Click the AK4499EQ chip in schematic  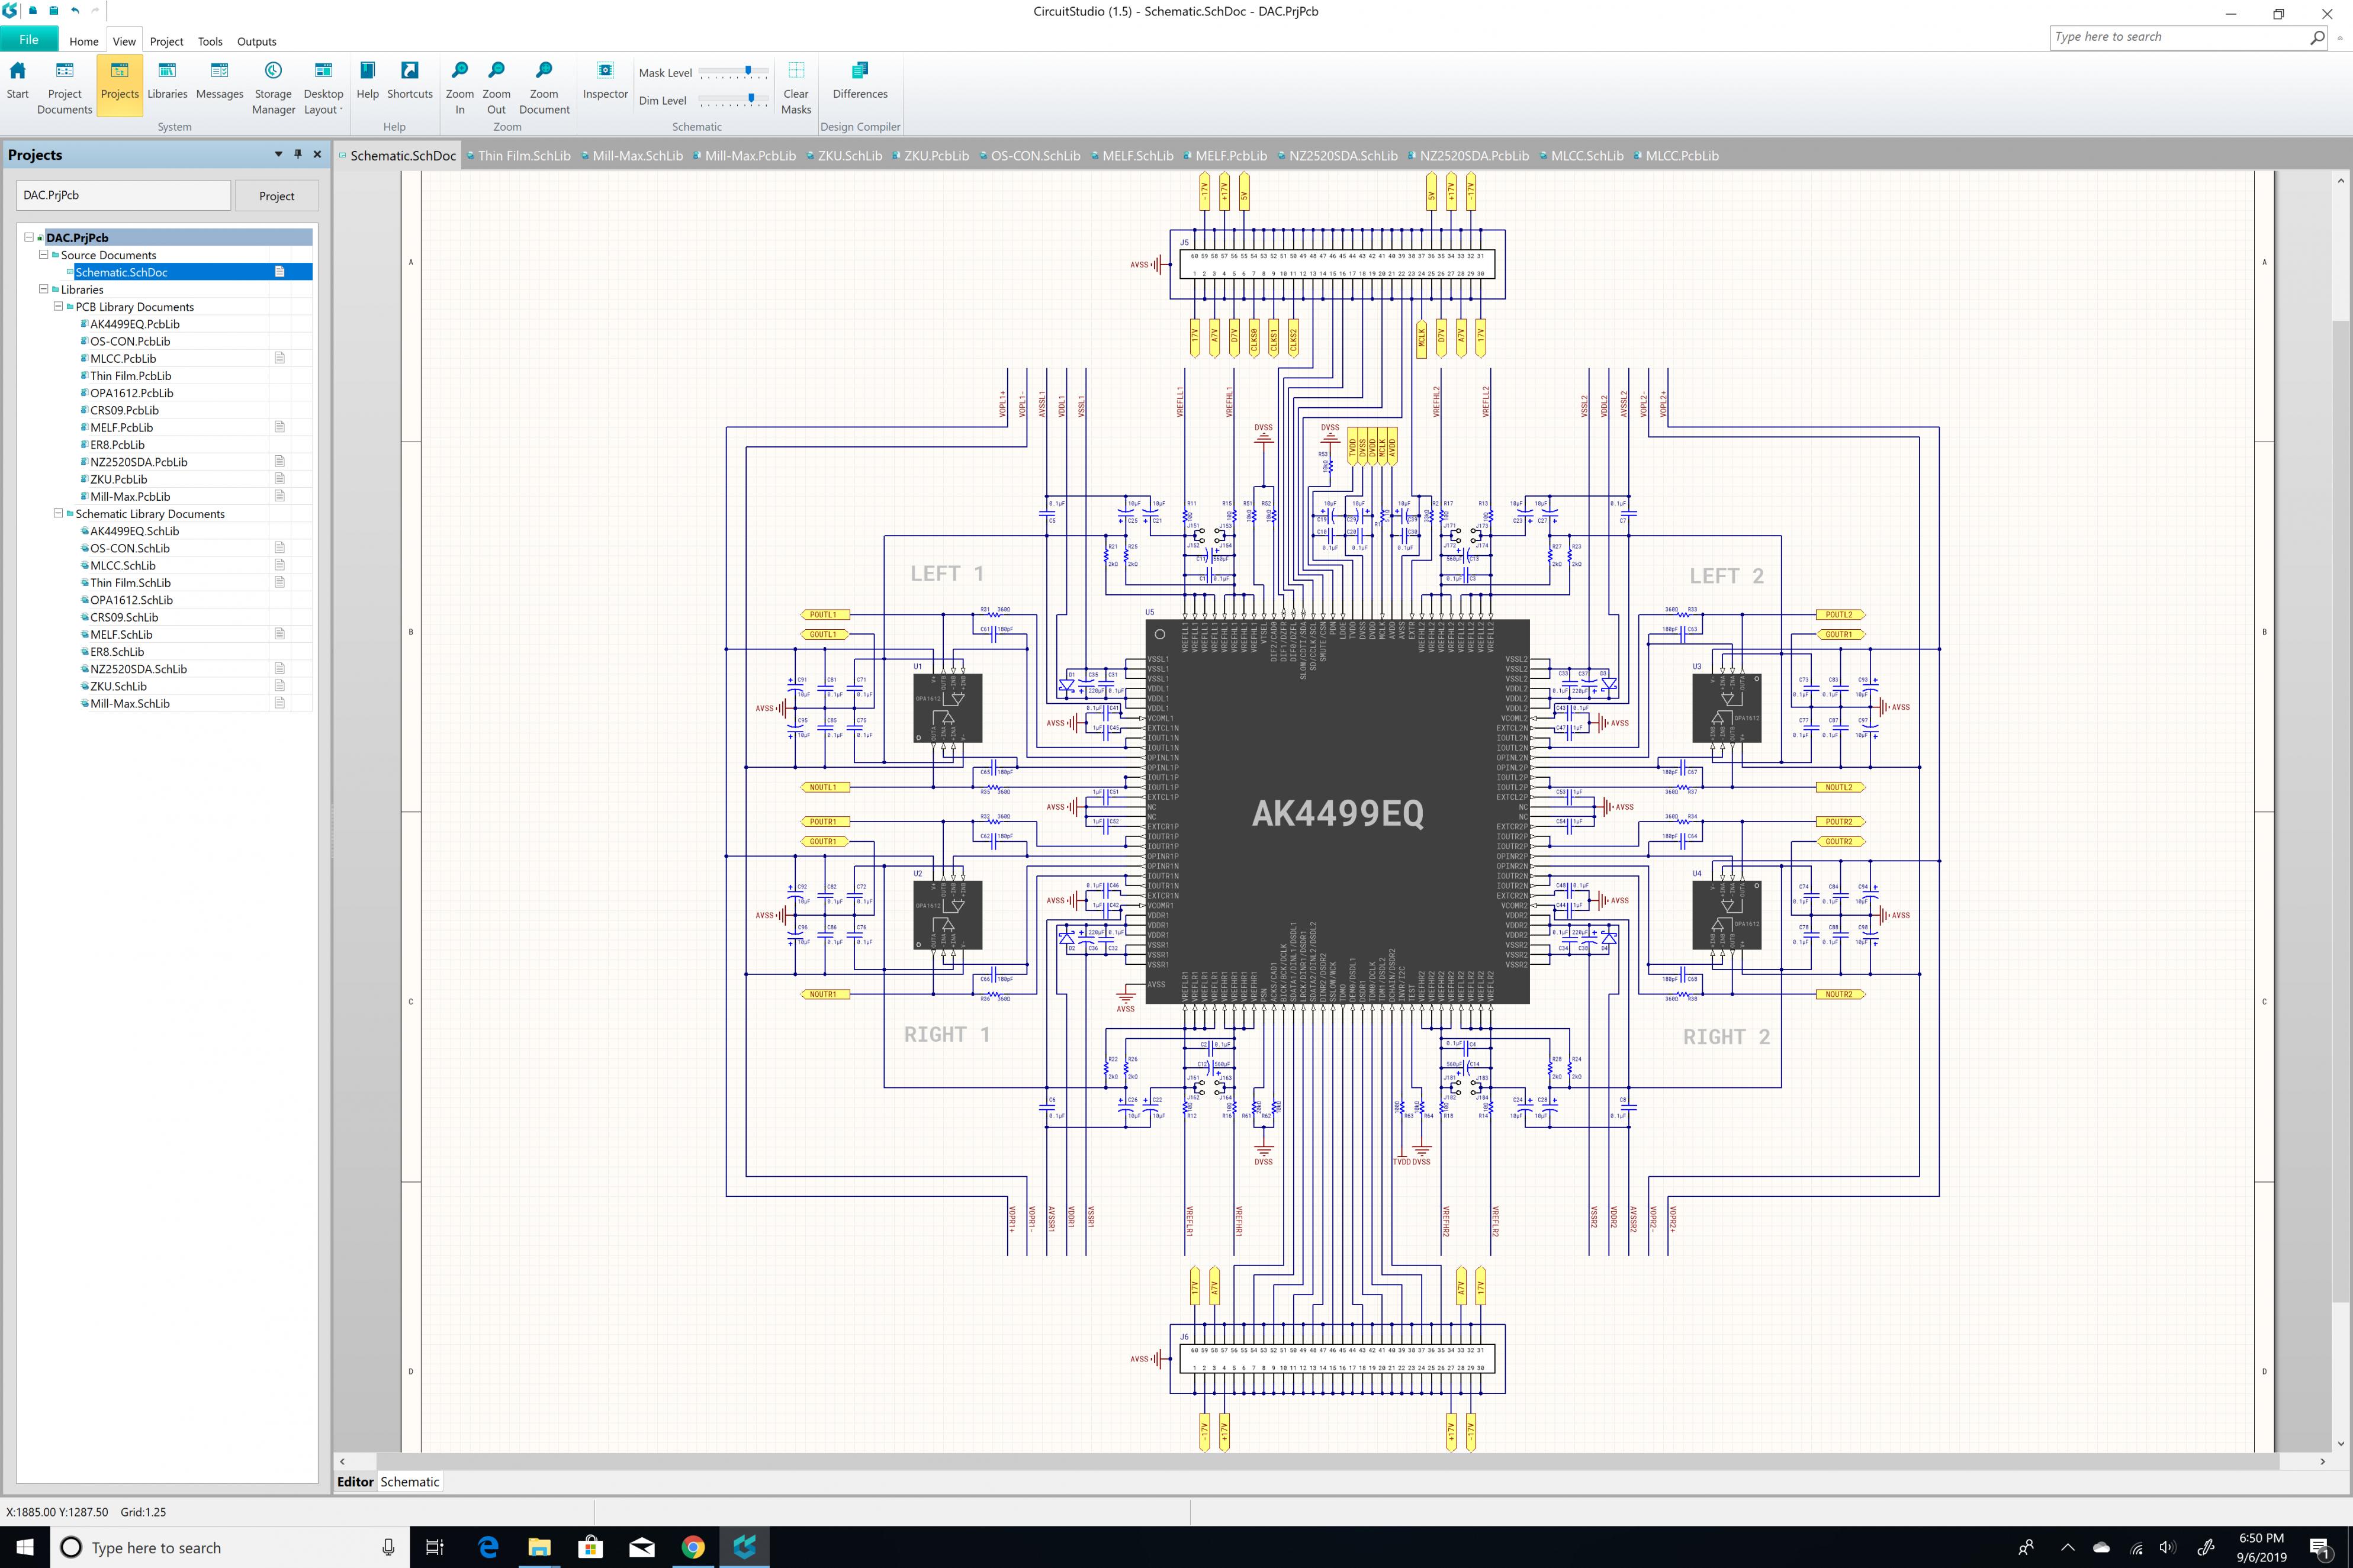point(1337,812)
